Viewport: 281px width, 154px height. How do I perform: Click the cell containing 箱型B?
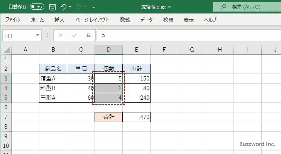click(x=53, y=88)
